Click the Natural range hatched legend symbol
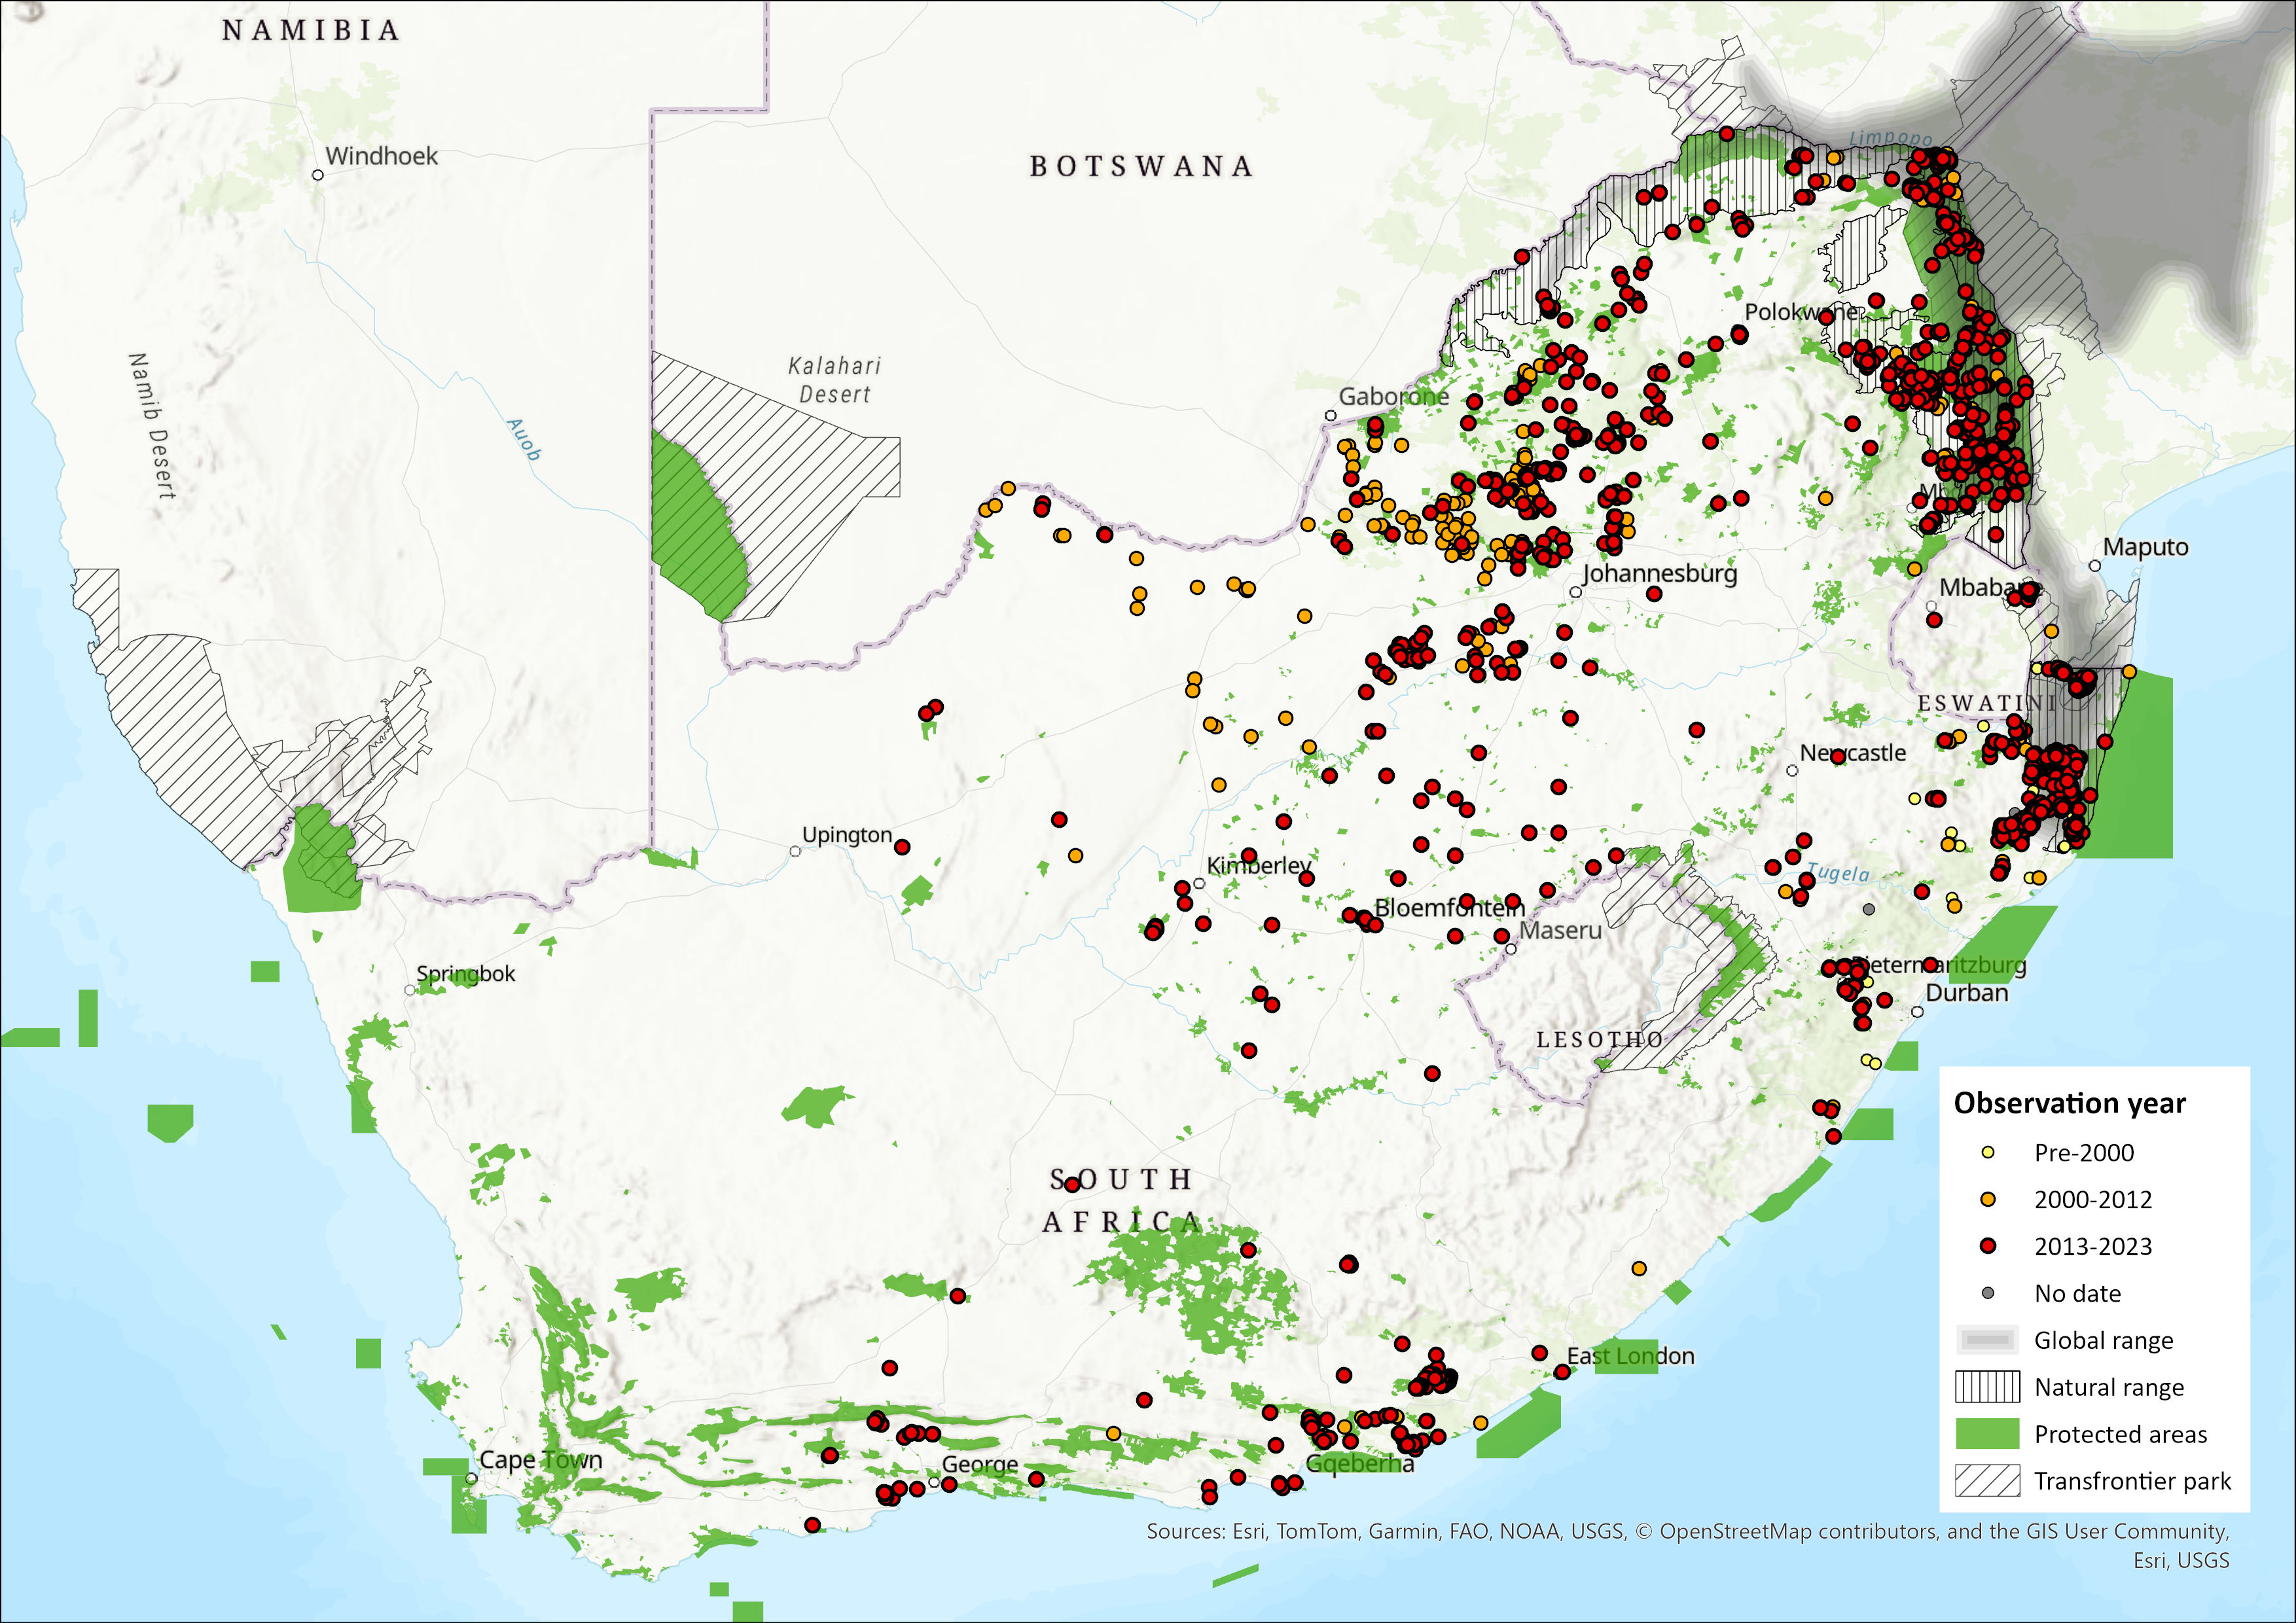 (x=1987, y=1387)
